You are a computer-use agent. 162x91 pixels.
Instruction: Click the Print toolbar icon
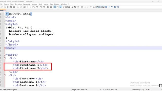point(14,7)
